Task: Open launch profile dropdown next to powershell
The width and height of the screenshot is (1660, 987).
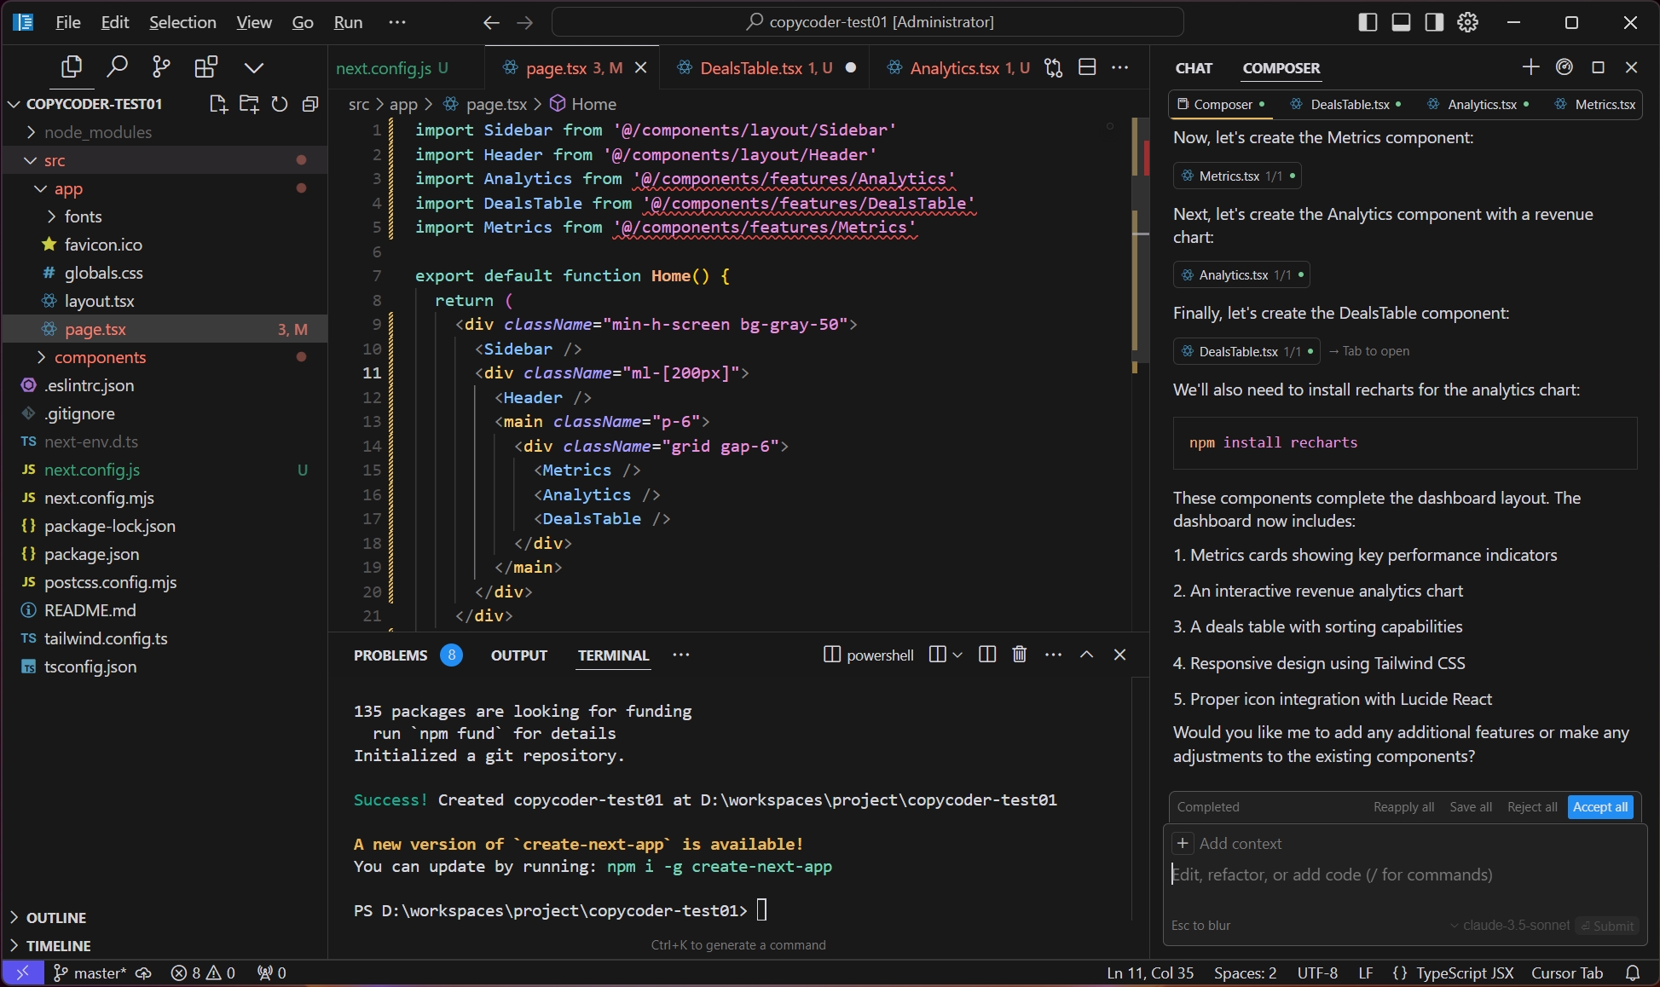Action: click(x=957, y=655)
